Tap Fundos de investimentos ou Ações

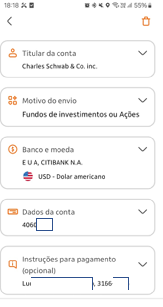click(81, 114)
